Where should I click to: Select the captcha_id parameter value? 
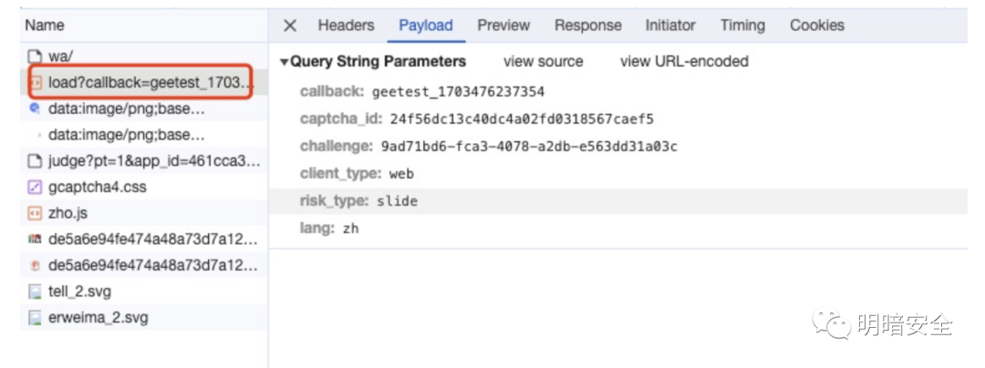522,119
